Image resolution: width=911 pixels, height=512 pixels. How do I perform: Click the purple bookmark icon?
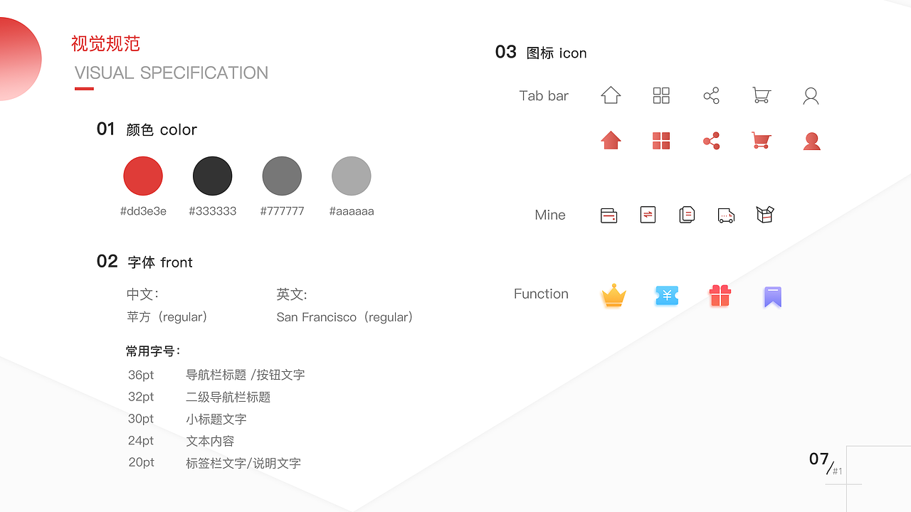pos(772,297)
